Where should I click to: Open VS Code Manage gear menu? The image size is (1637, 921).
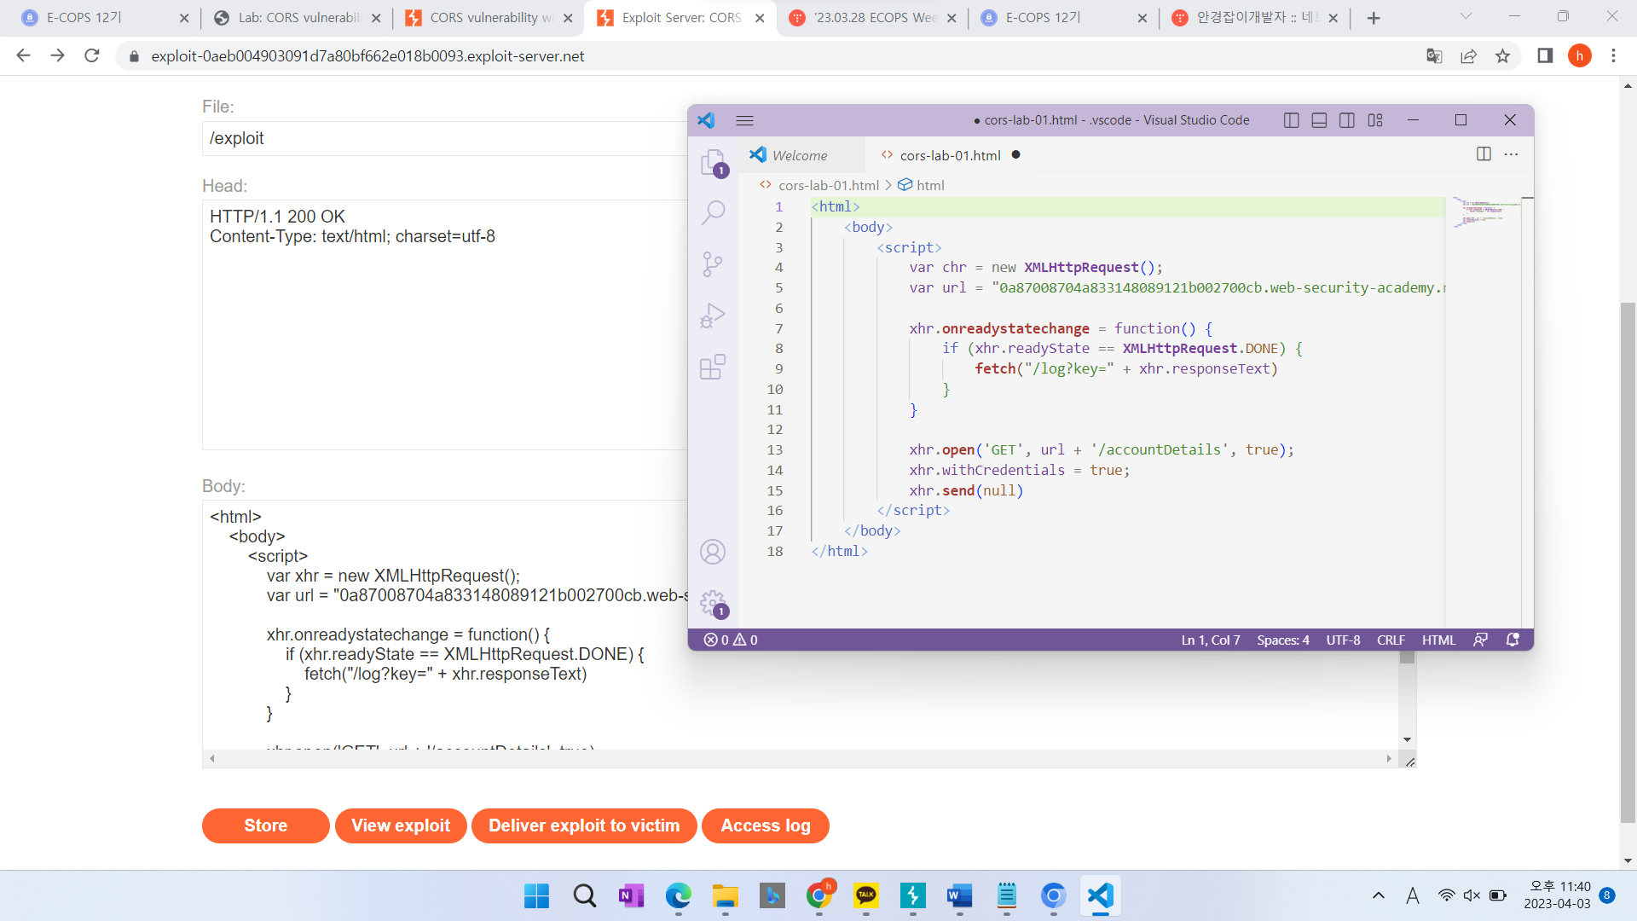point(713,603)
